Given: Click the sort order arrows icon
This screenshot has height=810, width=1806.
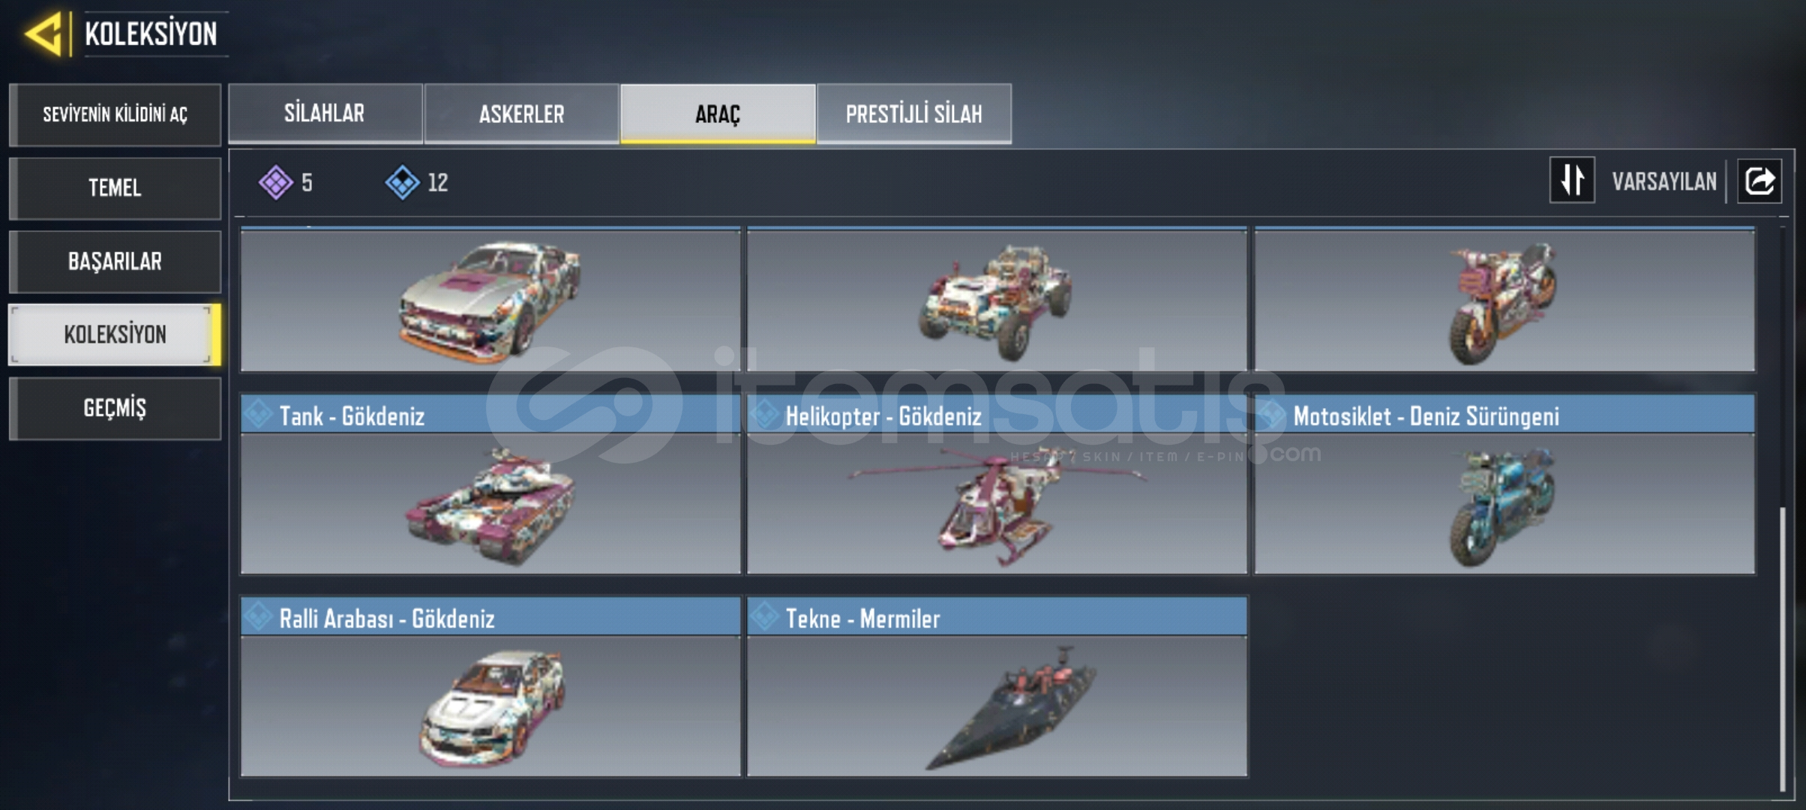Looking at the screenshot, I should [1572, 180].
